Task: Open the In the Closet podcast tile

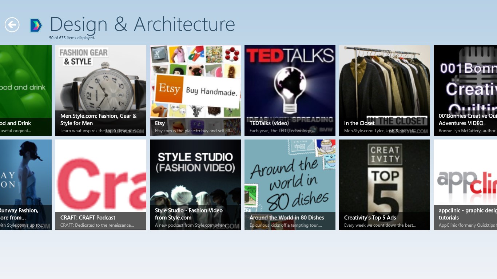Action: click(385, 90)
